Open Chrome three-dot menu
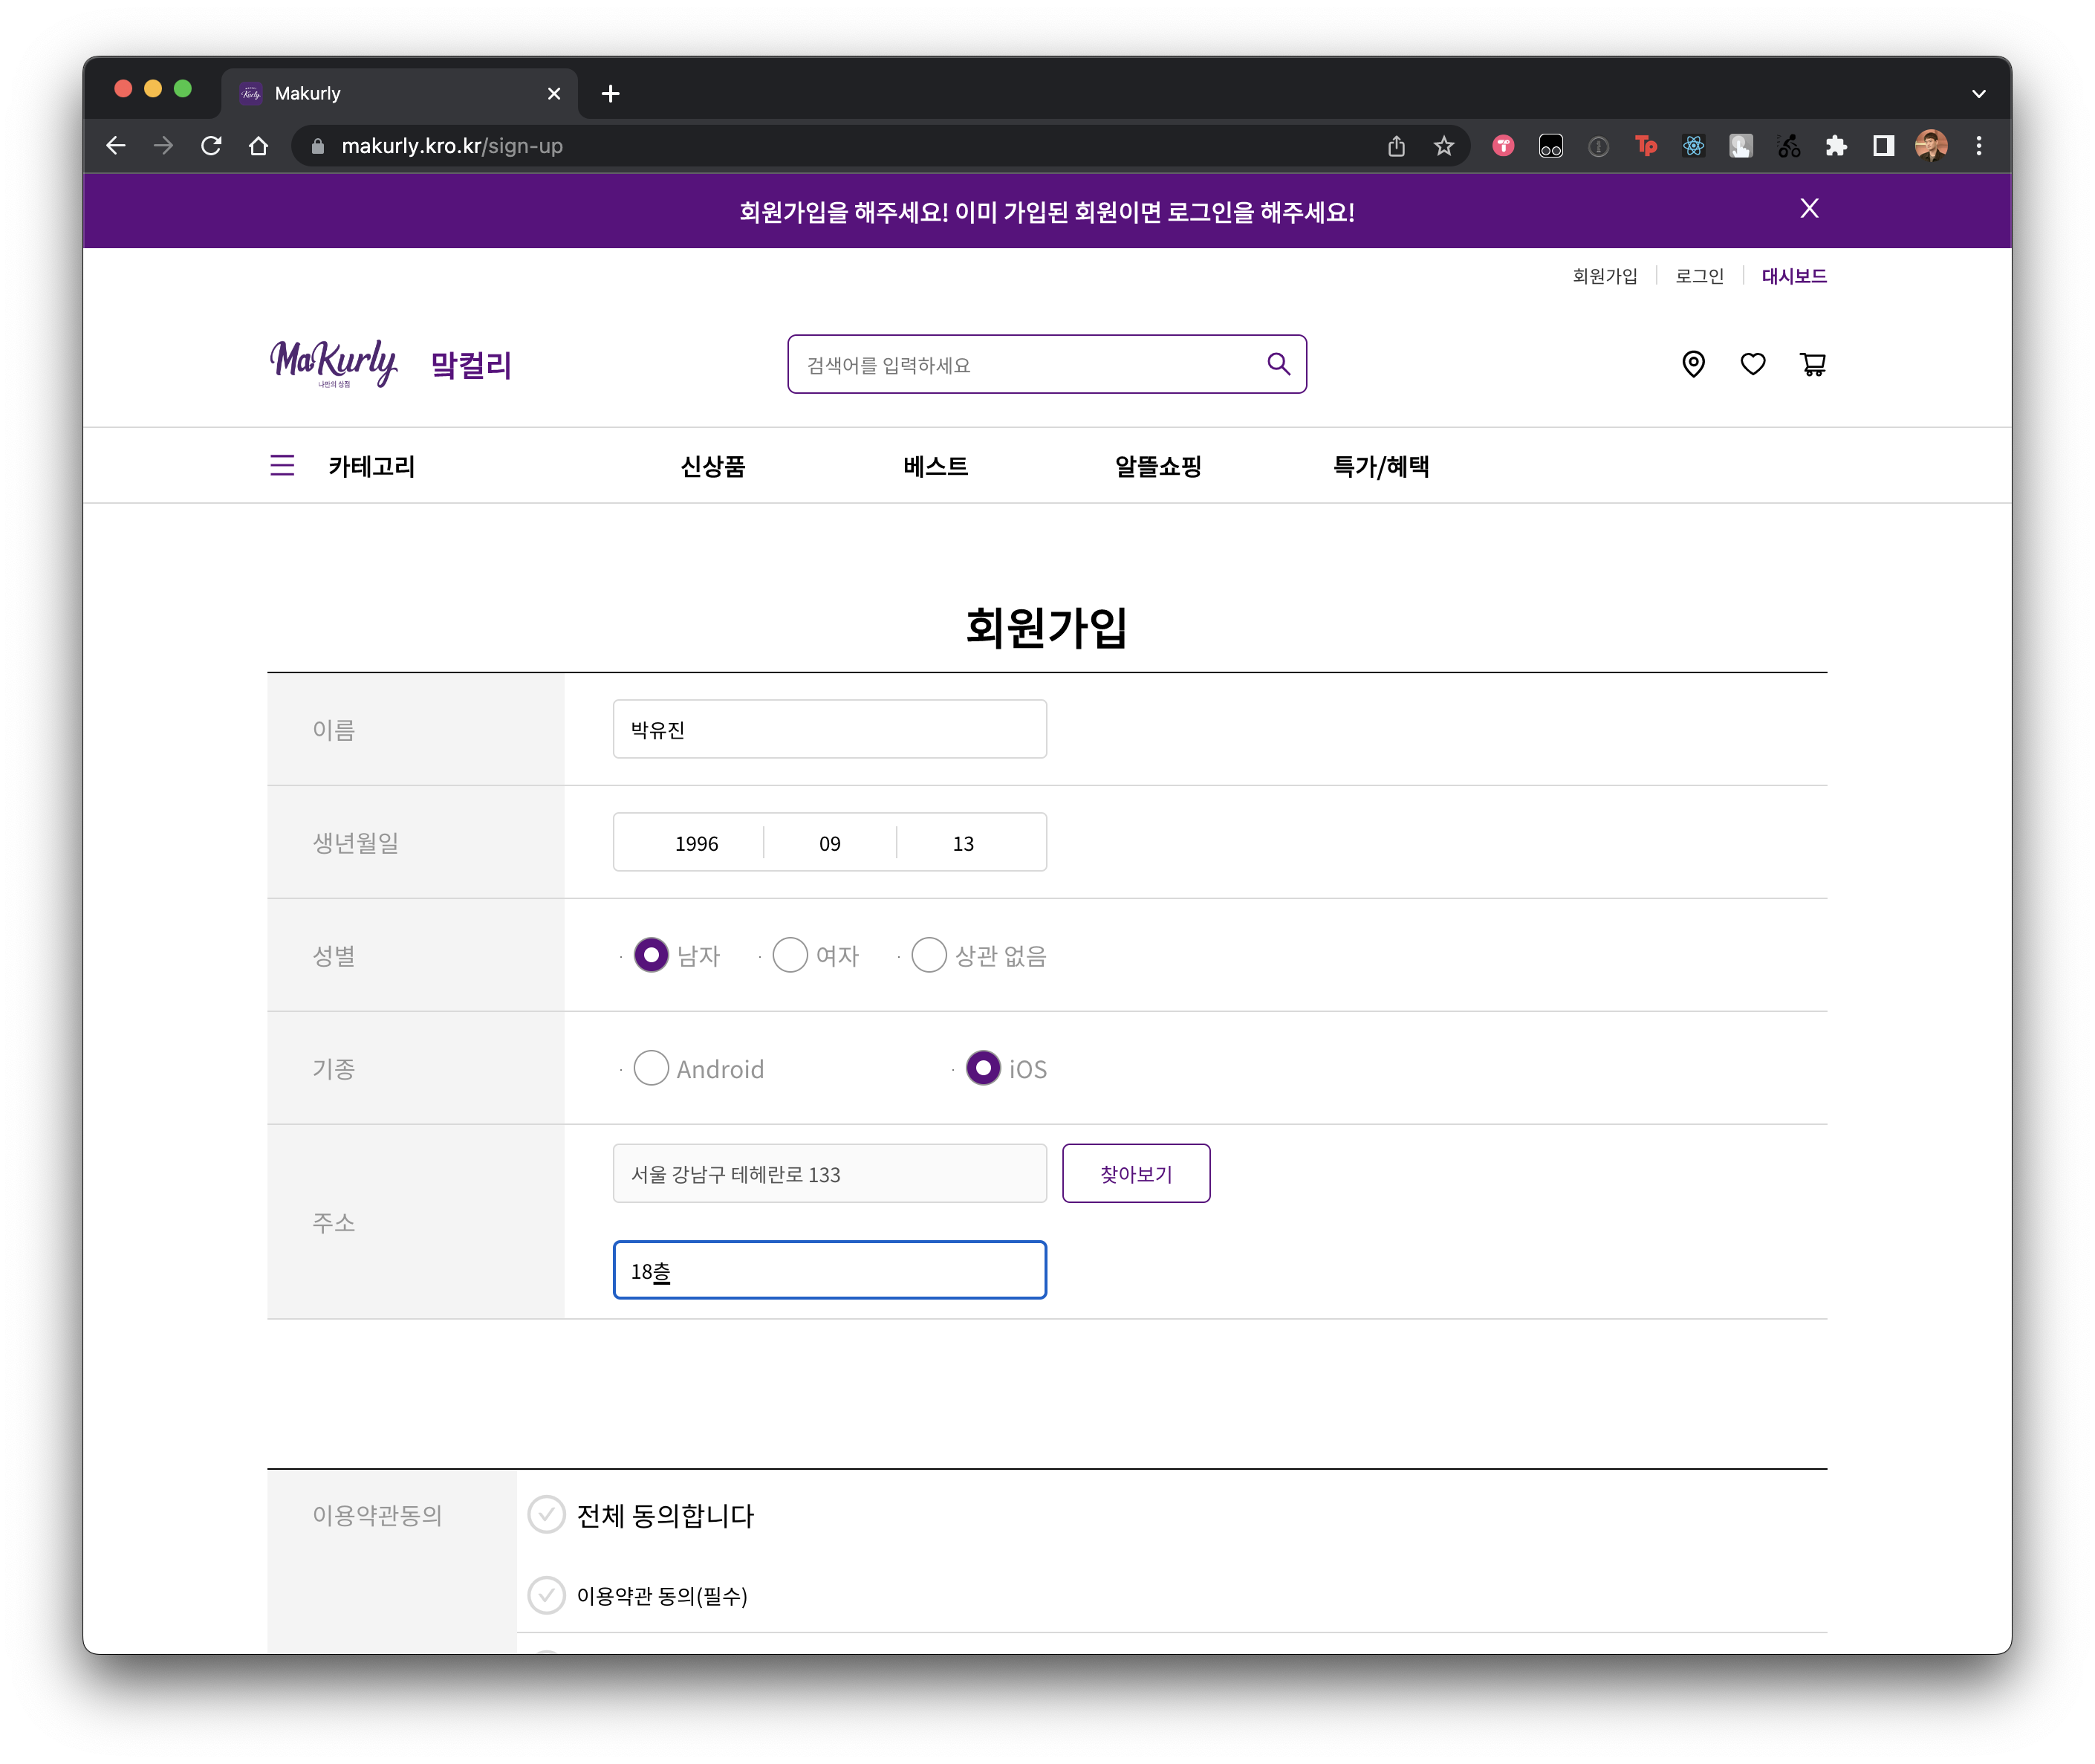Image resolution: width=2095 pixels, height=1764 pixels. click(x=1978, y=146)
